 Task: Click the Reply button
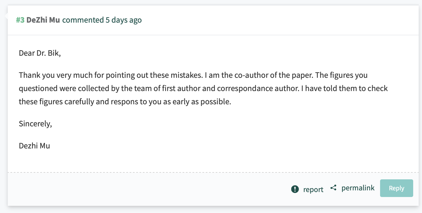point(396,188)
